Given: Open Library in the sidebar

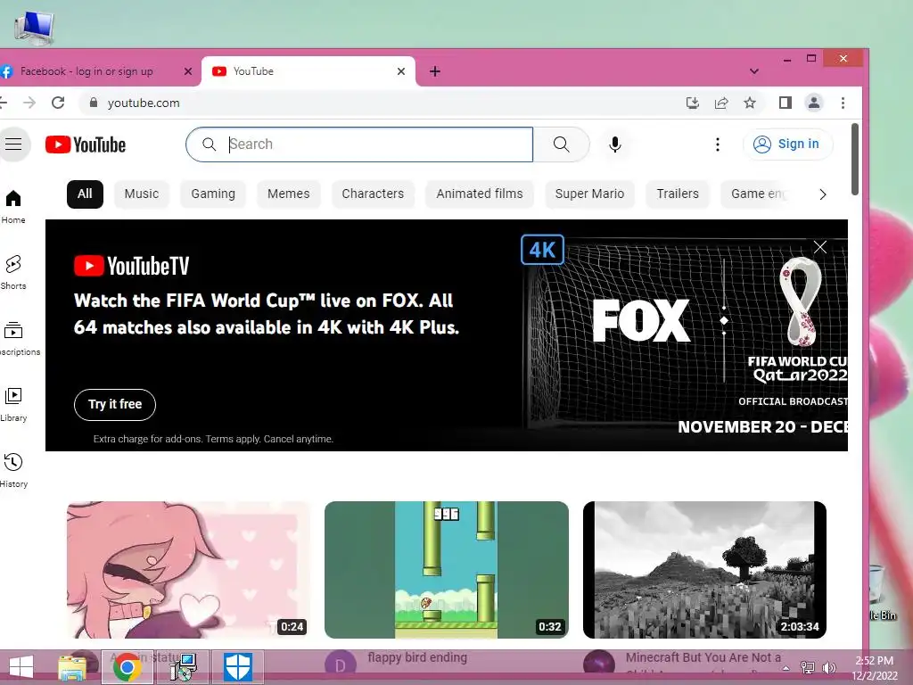Looking at the screenshot, I should pos(13,404).
